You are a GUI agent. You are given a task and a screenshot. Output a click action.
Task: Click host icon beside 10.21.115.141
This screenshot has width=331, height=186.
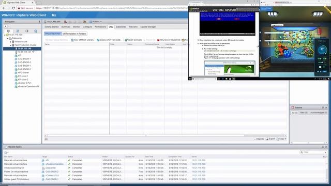point(16,52)
